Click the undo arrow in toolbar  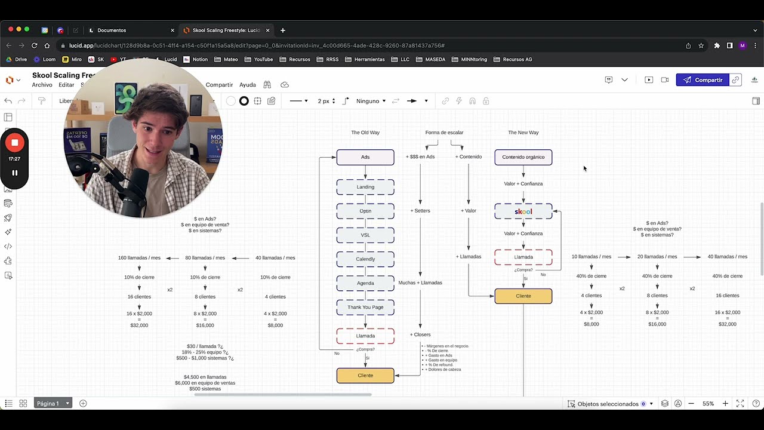point(8,101)
